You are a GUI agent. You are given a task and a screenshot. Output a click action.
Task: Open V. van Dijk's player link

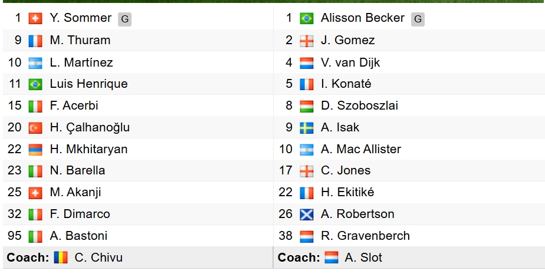(x=350, y=62)
